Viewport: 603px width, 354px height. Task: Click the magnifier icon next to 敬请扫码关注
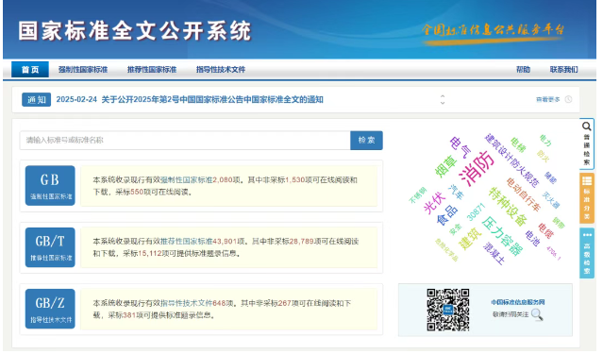point(537,314)
